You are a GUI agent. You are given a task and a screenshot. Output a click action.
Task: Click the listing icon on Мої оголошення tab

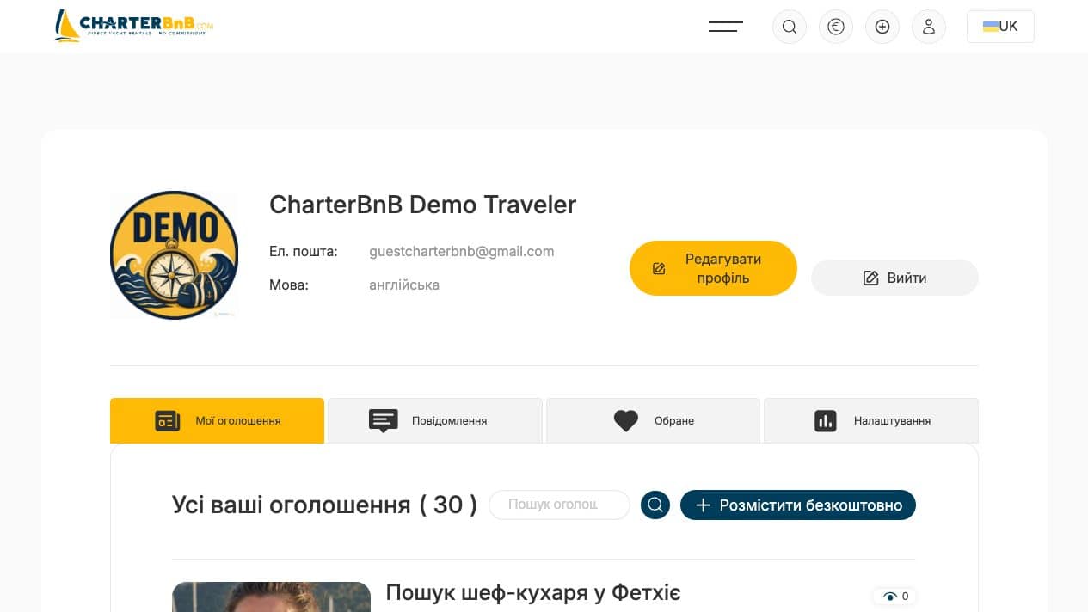pyautogui.click(x=168, y=420)
